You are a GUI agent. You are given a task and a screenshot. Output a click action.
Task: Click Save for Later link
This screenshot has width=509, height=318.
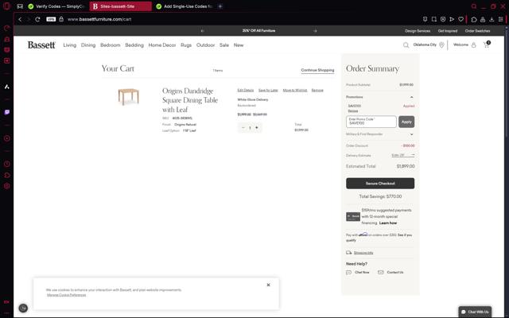pos(268,90)
